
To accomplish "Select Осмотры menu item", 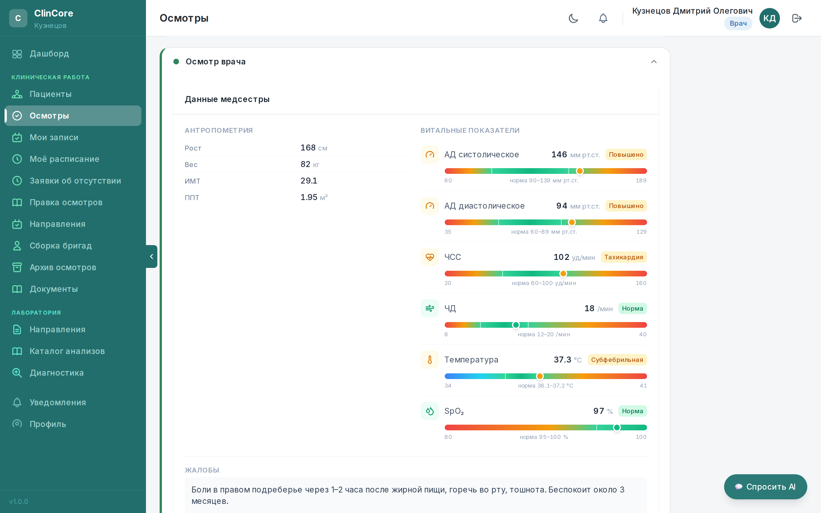I will click(73, 116).
